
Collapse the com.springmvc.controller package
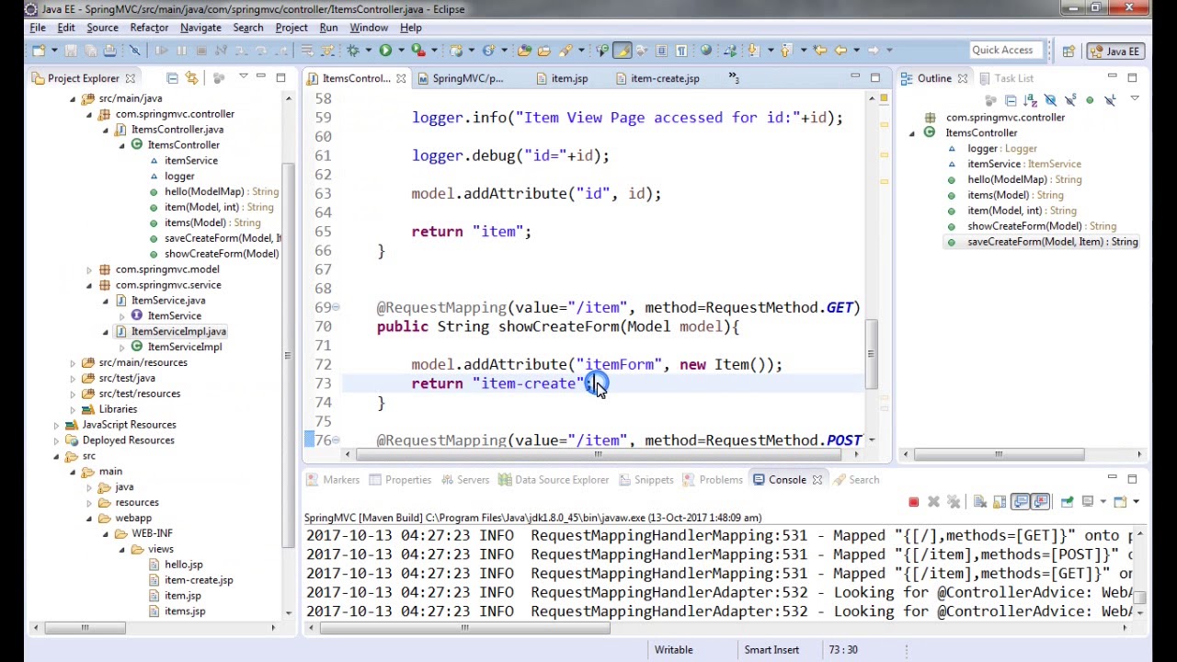click(89, 114)
